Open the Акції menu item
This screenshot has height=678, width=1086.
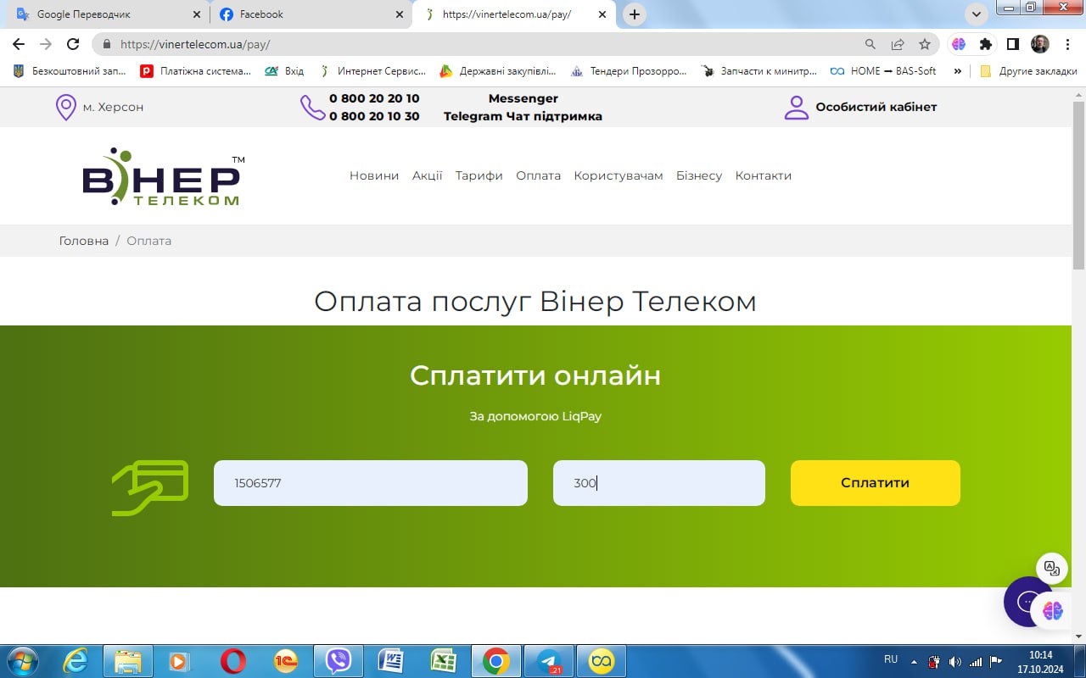pos(428,175)
